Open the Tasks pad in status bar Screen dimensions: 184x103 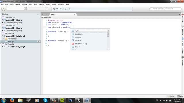pos(180,96)
